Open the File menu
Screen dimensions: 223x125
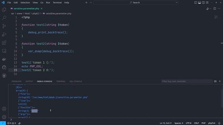tap(9, 2)
